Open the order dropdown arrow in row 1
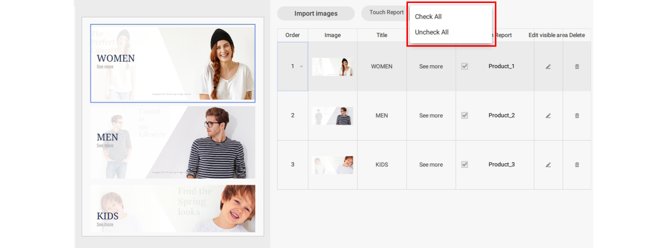This screenshot has height=248, width=658. [301, 67]
